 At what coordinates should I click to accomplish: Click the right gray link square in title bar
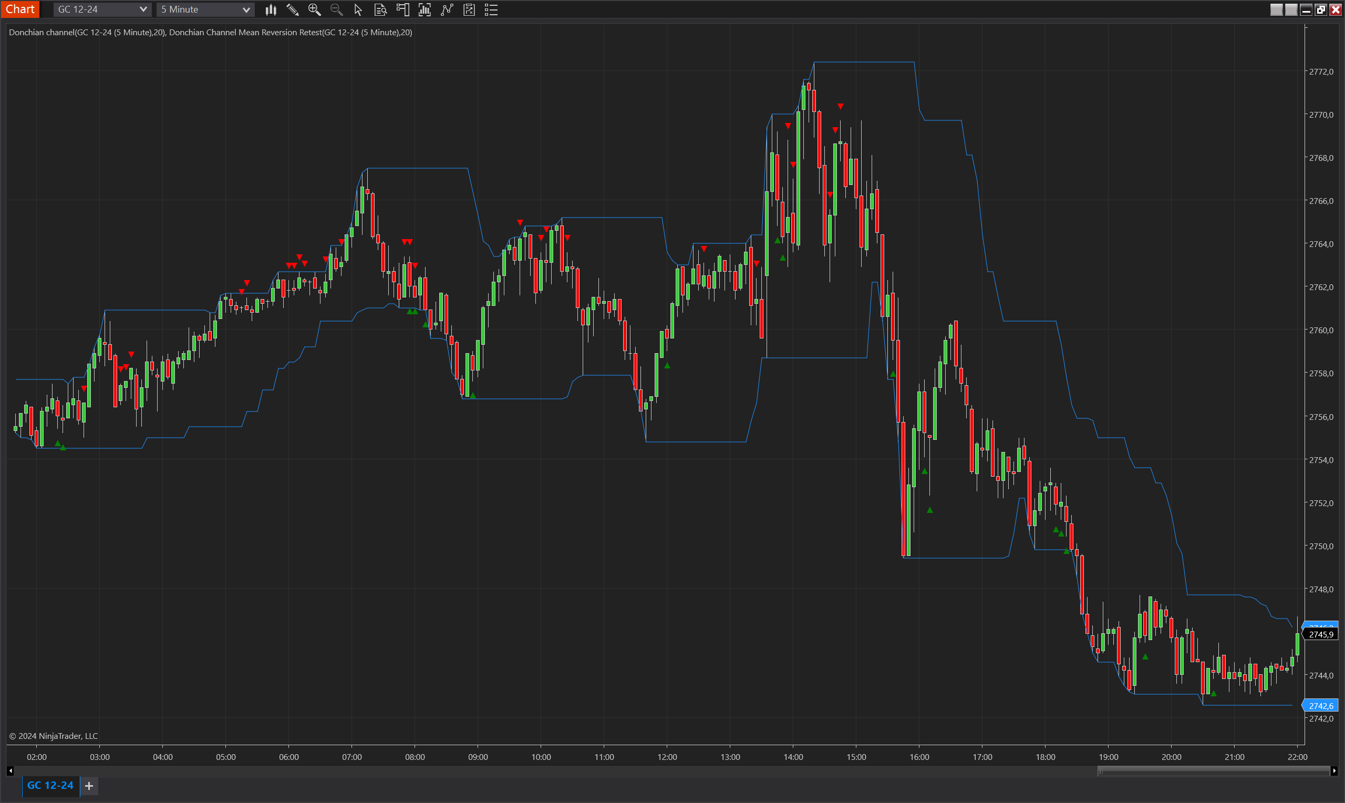tap(1291, 9)
